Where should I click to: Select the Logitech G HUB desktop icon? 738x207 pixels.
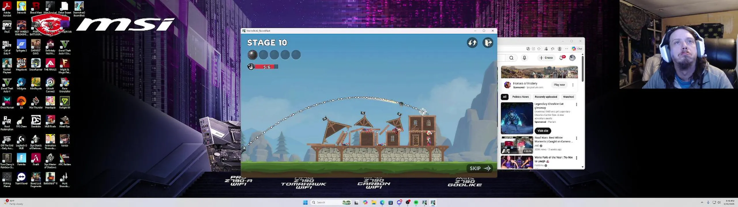pos(21,142)
